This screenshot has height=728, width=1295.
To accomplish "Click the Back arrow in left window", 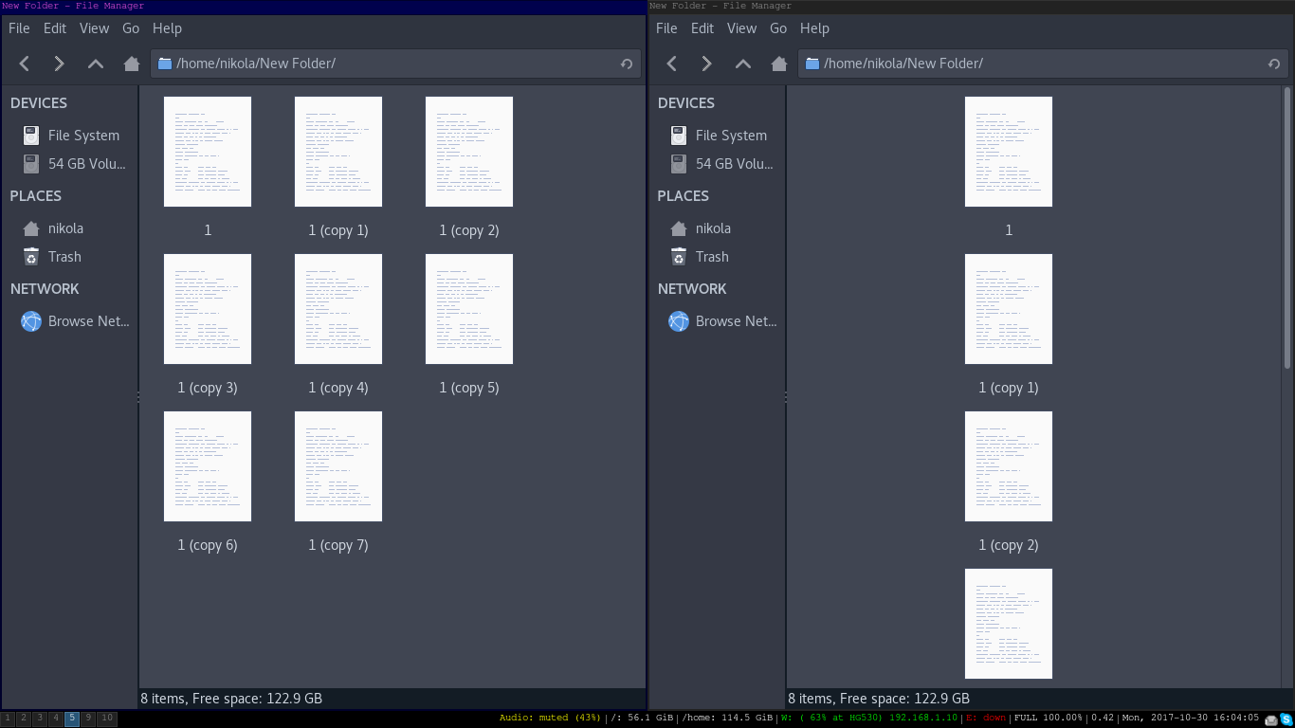I will click(25, 64).
